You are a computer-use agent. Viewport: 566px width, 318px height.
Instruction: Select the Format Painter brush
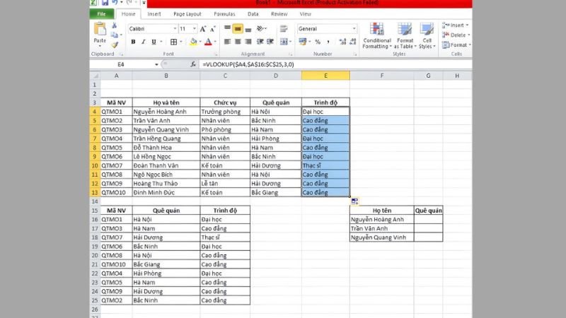[x=115, y=45]
